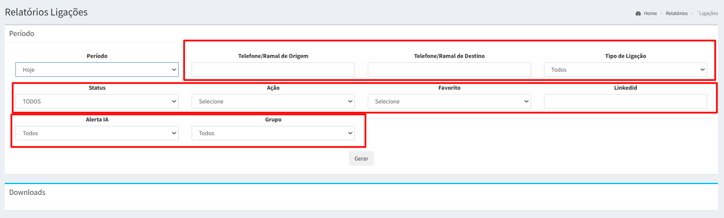Viewport: 724px width, 218px height.
Task: Open the Status dropdown set to TODOS
Action: 97,101
